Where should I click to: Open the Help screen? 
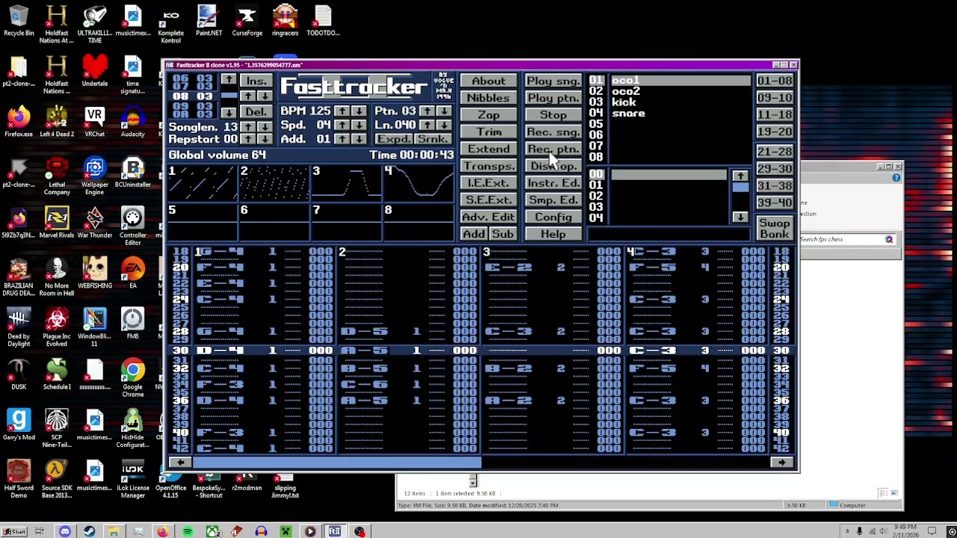point(553,234)
